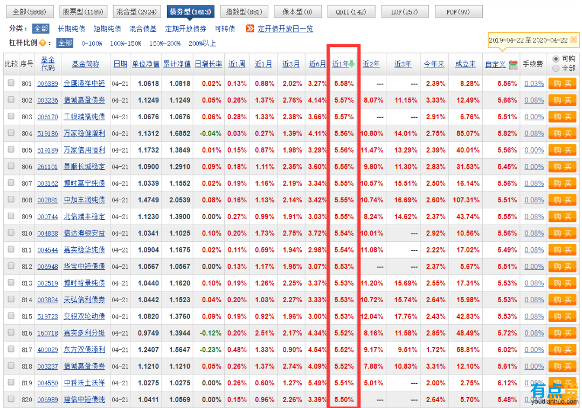Sort table by 成立来 column
The width and height of the screenshot is (582, 408).
point(466,64)
